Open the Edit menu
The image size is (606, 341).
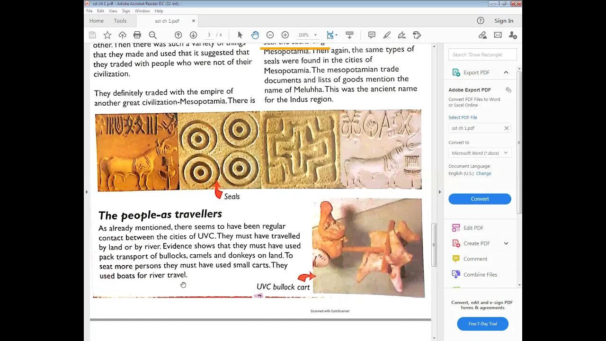pos(101,11)
